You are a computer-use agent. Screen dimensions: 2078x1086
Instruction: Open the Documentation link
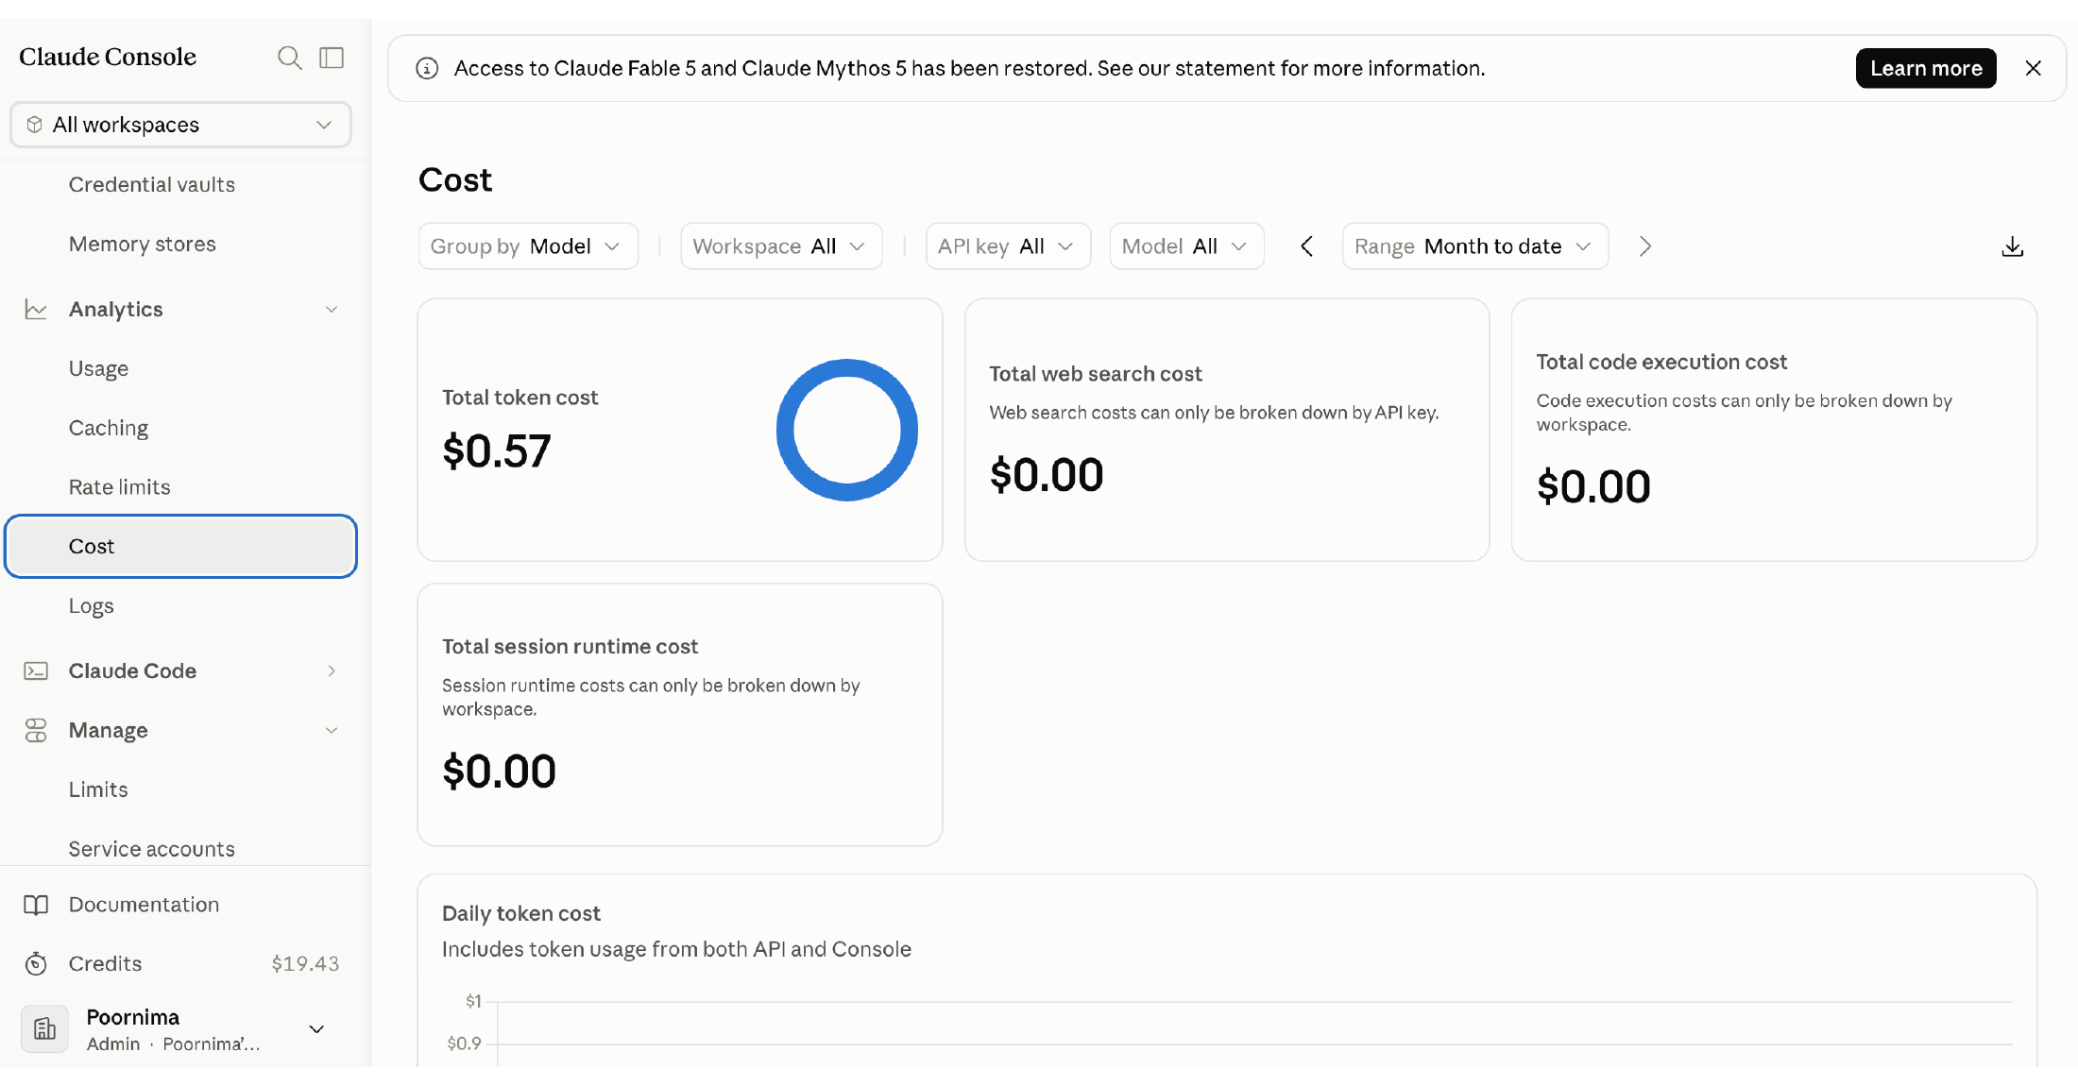144,905
